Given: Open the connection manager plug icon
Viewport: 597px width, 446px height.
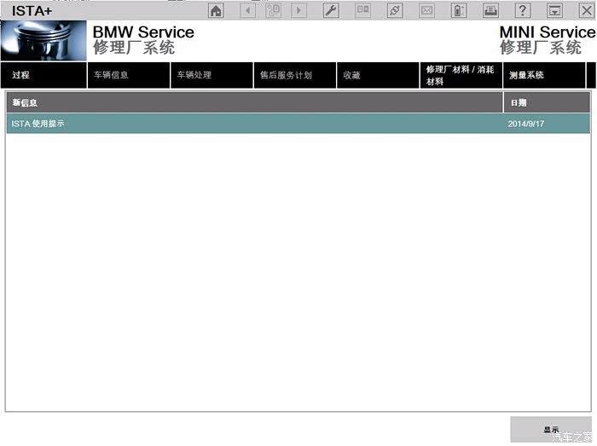Looking at the screenshot, I should pos(395,10).
